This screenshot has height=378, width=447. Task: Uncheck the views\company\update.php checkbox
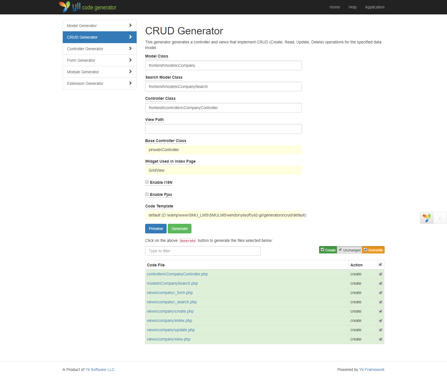click(381, 330)
